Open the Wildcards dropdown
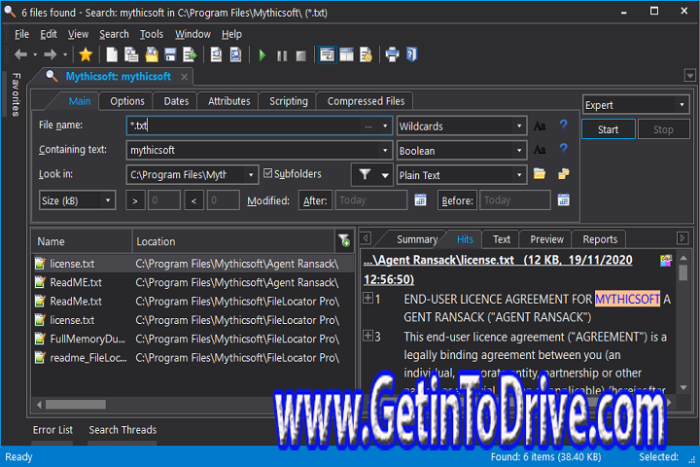The height and width of the screenshot is (467, 700). click(x=461, y=126)
